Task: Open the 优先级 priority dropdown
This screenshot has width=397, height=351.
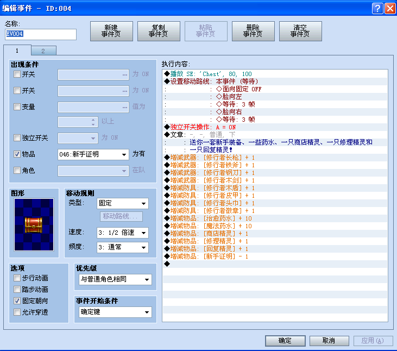Action: (x=115, y=280)
